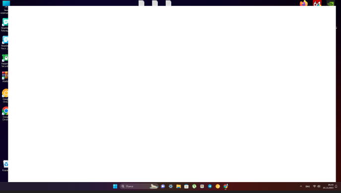341x193 pixels.
Task: Open Chrome Canary taskbar icon
Action: click(218, 186)
